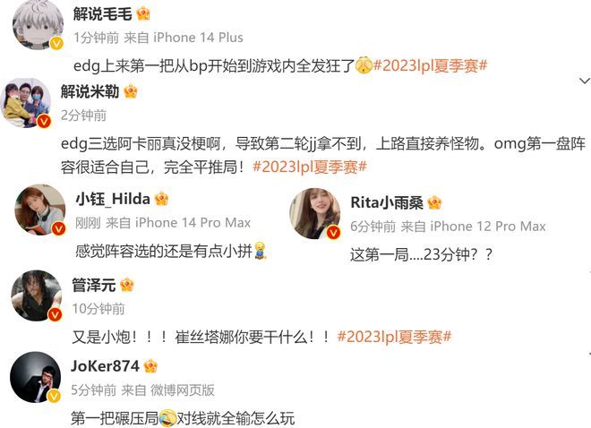Click the yellow verified V badge on 解说毛毛's avatar
Image resolution: width=591 pixels, height=428 pixels.
(56, 43)
